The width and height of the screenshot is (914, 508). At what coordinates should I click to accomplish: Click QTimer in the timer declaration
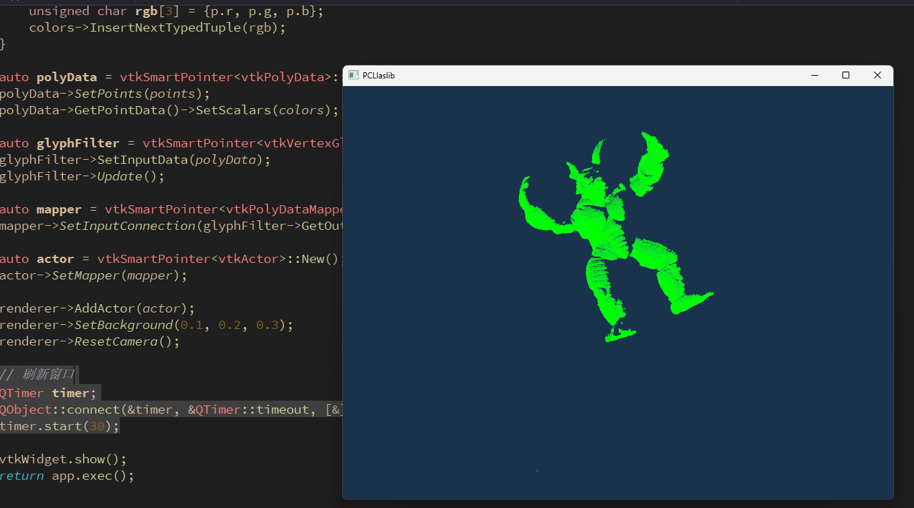21,393
